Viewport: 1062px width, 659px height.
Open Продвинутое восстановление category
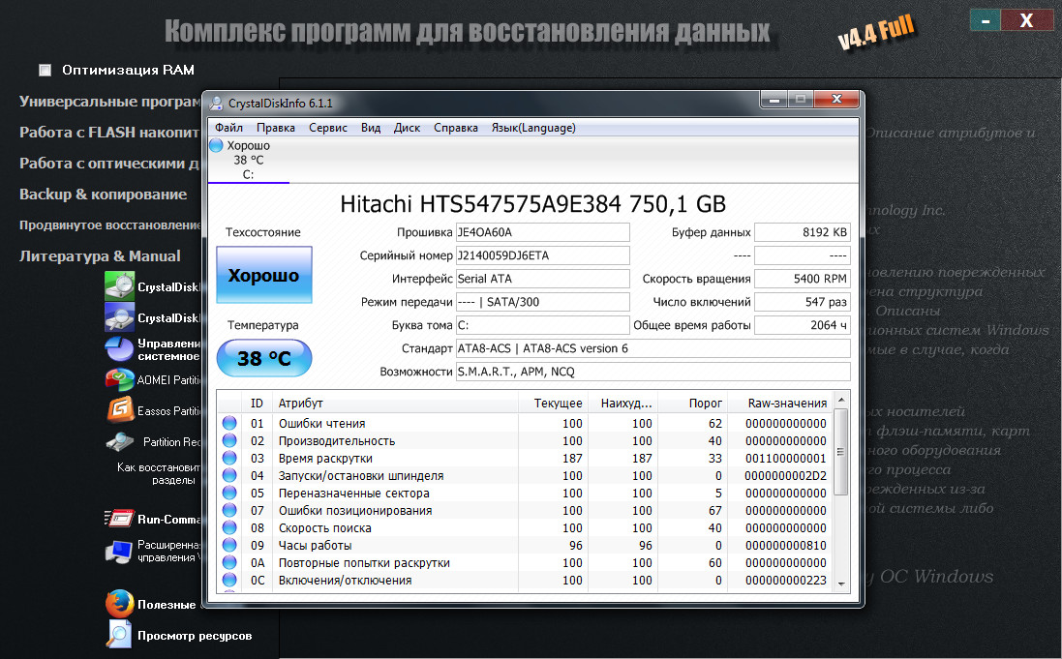[x=110, y=225]
